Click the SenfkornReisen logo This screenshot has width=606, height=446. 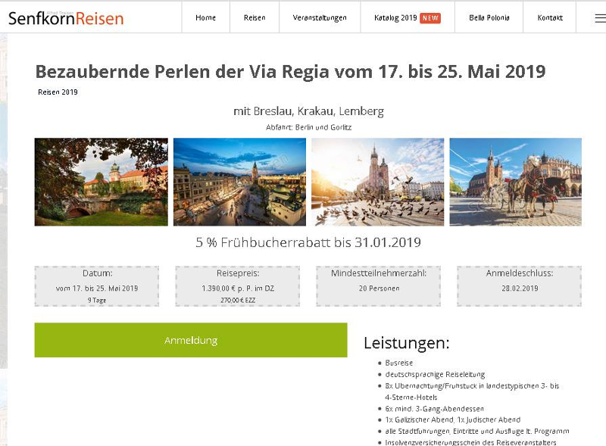(x=66, y=18)
